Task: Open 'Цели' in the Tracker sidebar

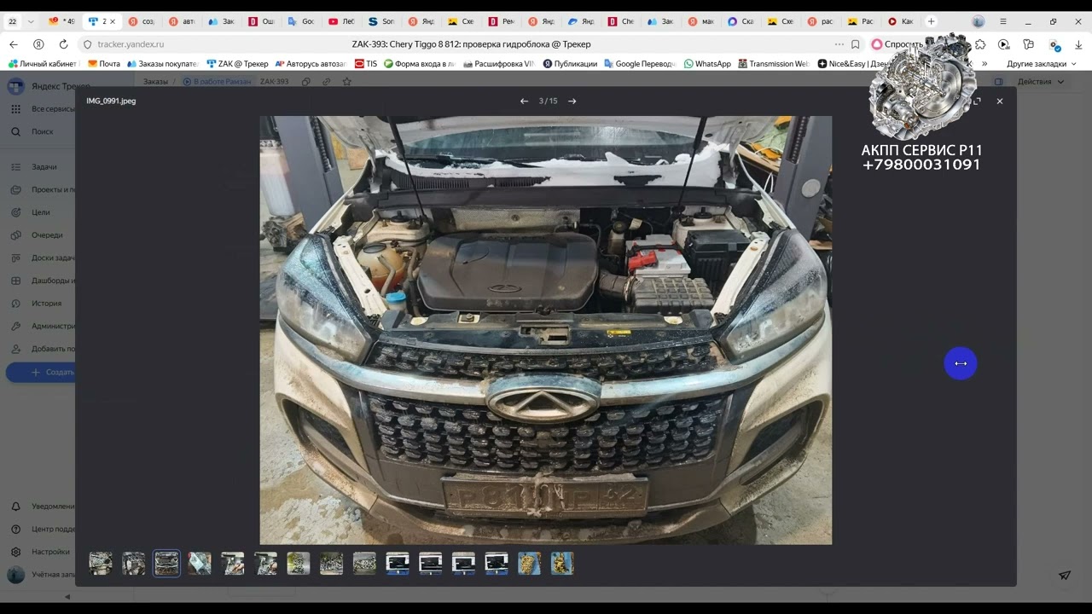Action: [x=40, y=212]
